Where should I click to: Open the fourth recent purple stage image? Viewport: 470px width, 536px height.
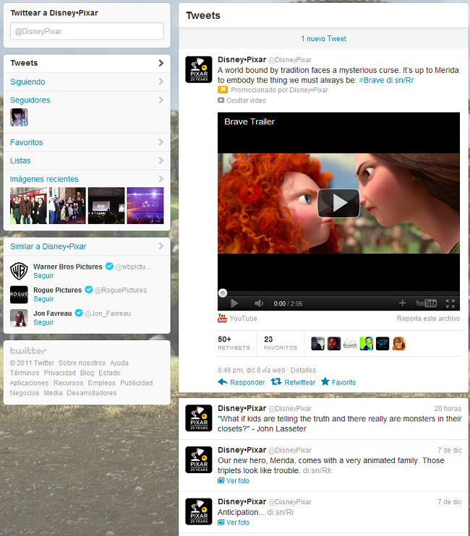point(145,205)
